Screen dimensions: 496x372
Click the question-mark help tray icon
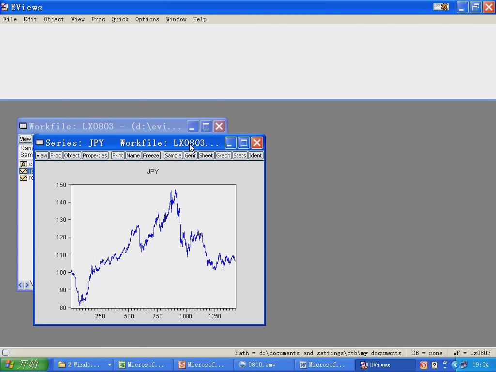pyautogui.click(x=434, y=365)
